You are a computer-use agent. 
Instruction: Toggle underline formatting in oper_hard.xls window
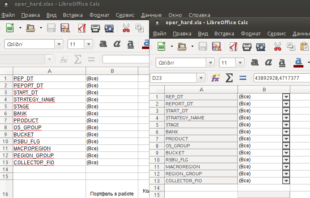pyautogui.click(x=282, y=63)
